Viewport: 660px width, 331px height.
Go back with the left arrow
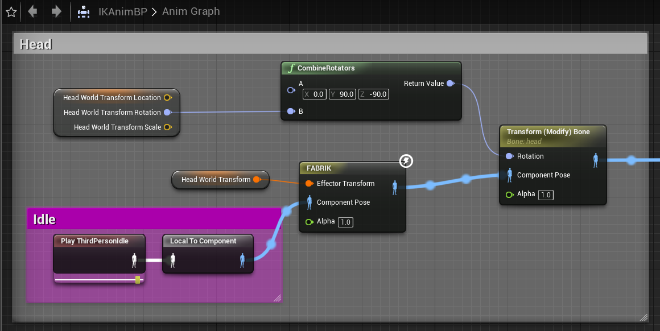point(32,11)
